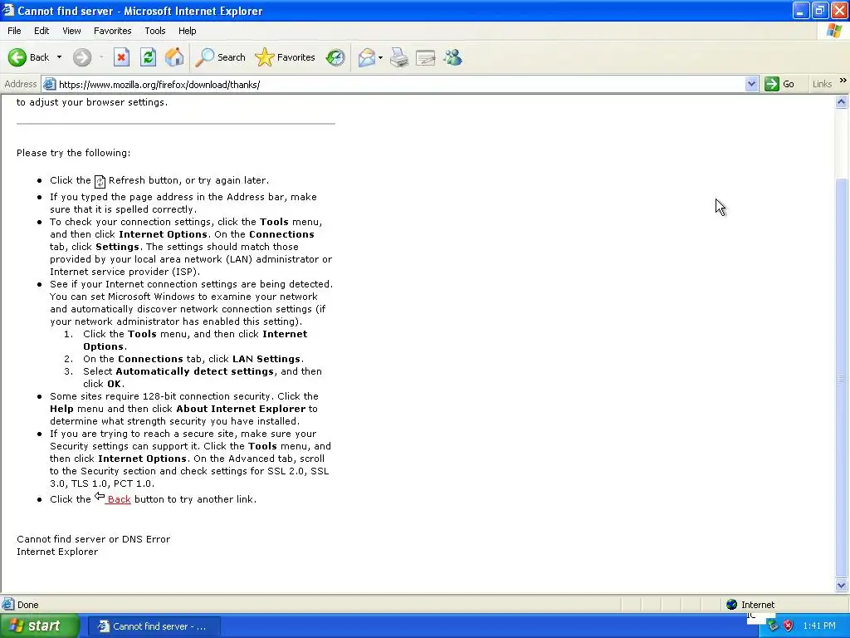Click the Internet zone globe icon

click(732, 605)
